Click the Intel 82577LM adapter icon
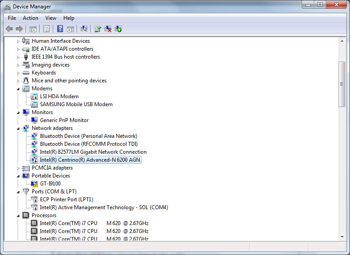 click(34, 152)
